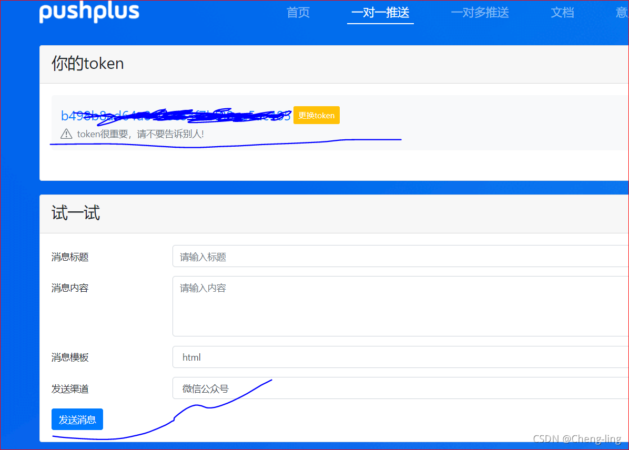Click the 发送渠道 label
This screenshot has height=450, width=629.
pyautogui.click(x=70, y=388)
